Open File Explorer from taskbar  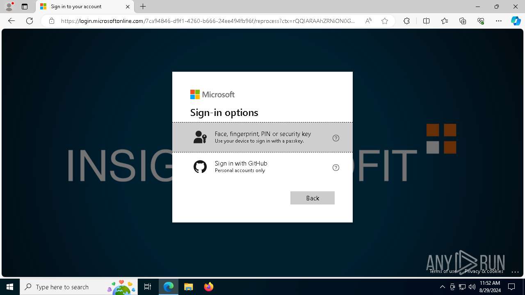click(188, 287)
